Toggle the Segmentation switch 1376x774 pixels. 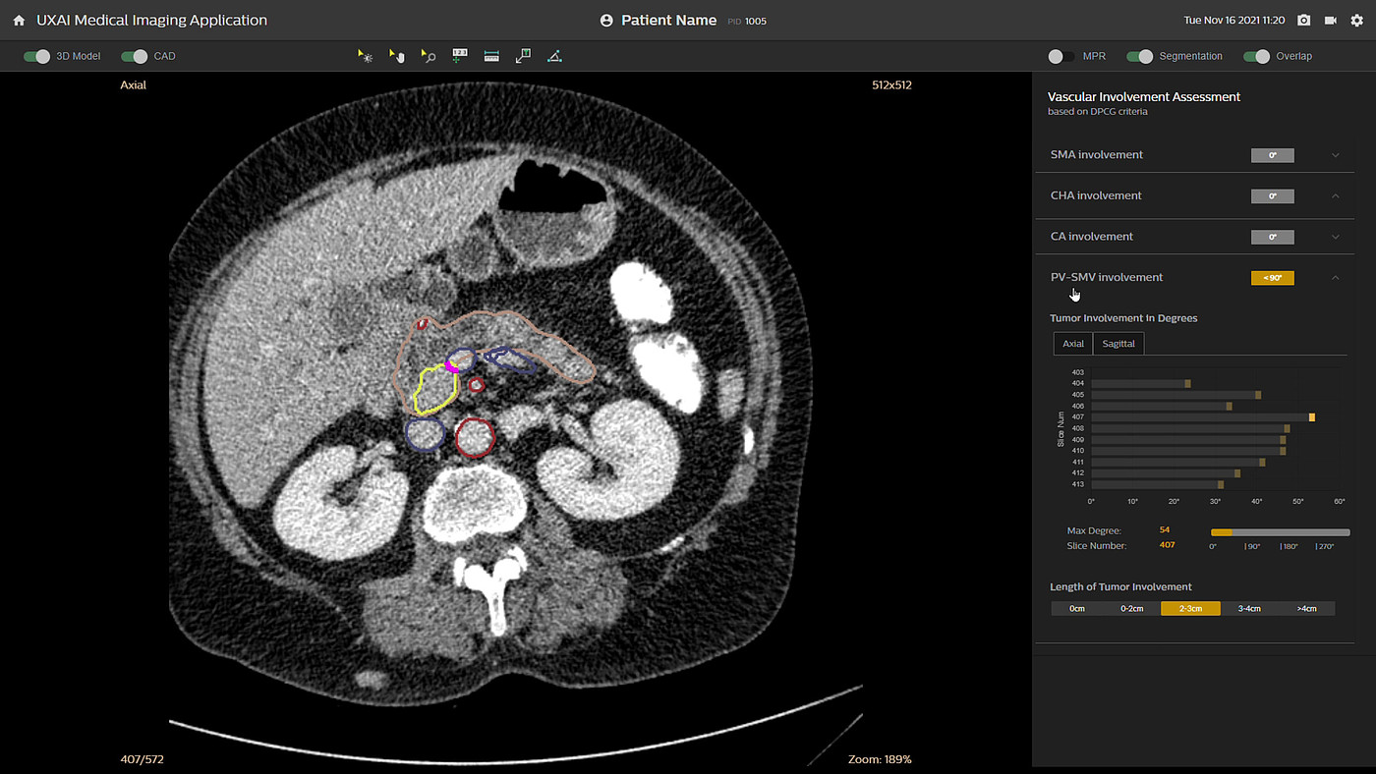(1139, 57)
